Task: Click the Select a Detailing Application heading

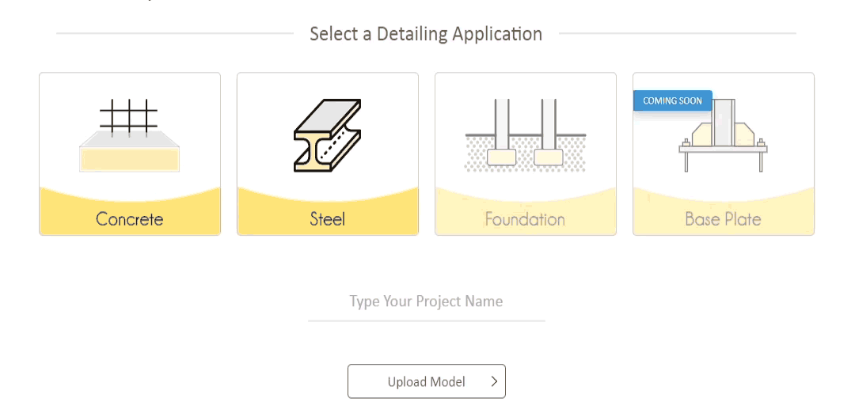Action: click(426, 34)
